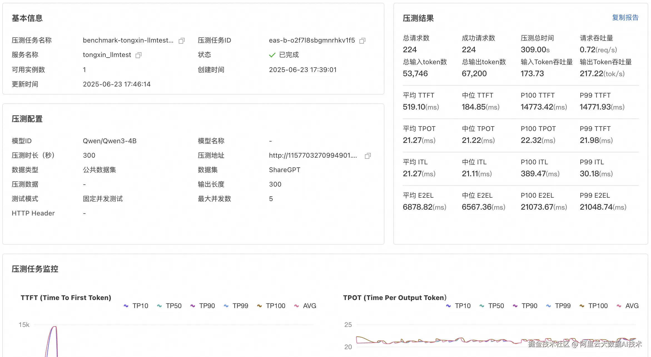Click the request throughput 0.72 req/s
The height and width of the screenshot is (357, 651).
tap(598, 50)
